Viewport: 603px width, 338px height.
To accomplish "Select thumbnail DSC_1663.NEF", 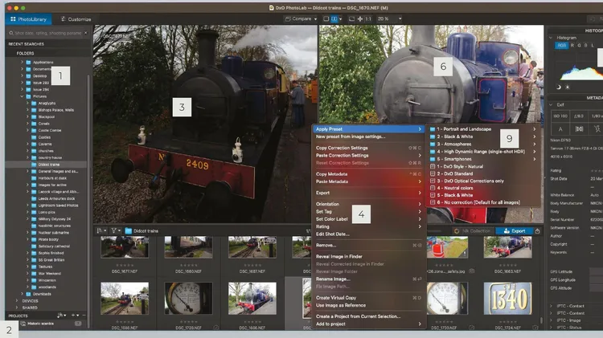I will [x=507, y=247].
